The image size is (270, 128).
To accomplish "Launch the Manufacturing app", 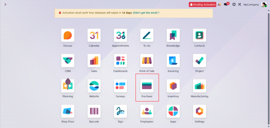I will (200, 86).
